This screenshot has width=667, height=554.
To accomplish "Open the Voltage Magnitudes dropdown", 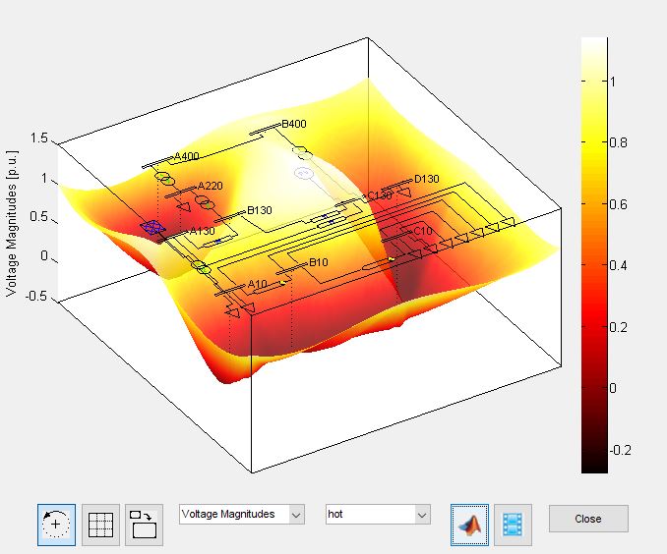I will [241, 515].
